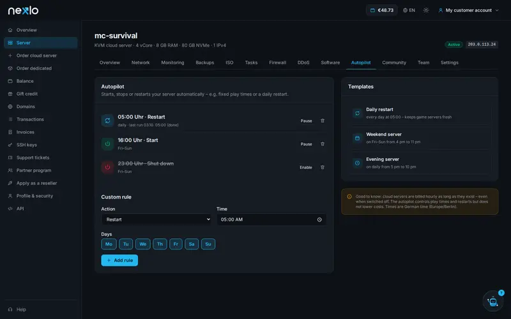This screenshot has height=319, width=511.
Task: Toggle Mo day button
Action: point(109,244)
